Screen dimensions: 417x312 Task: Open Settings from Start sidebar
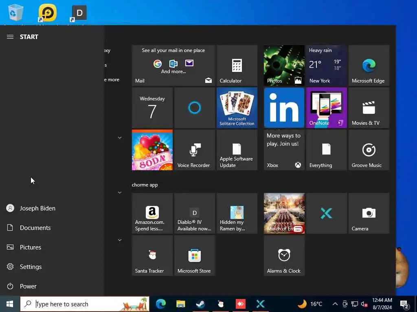[52, 266]
